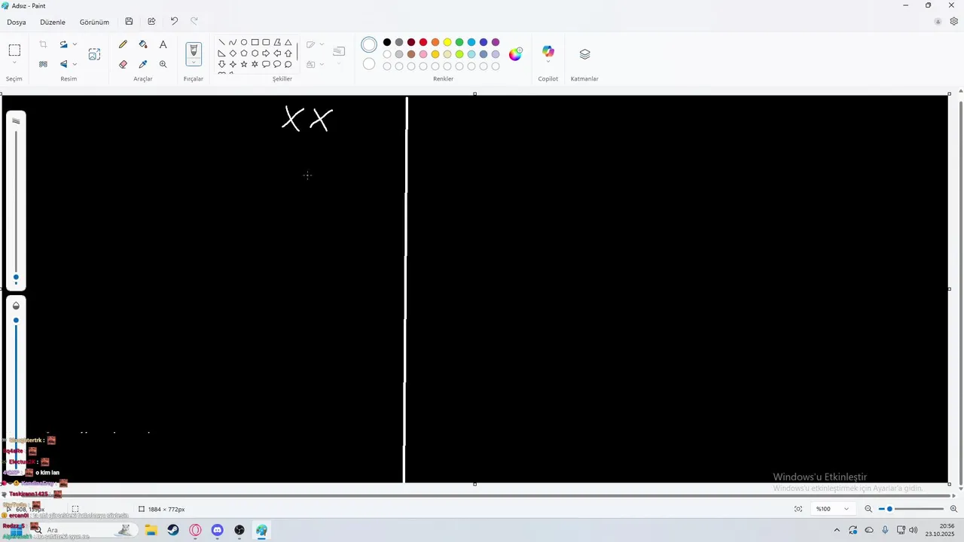The image size is (964, 542).
Task: Select primary color 1 circle
Action: click(x=369, y=45)
